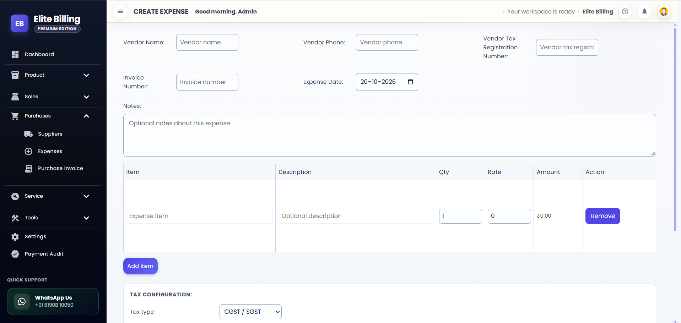This screenshot has width=681, height=323.
Task: Click the Expenses plus-circle icon
Action: [x=28, y=151]
